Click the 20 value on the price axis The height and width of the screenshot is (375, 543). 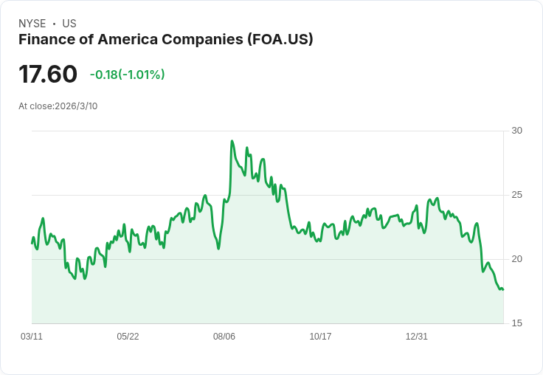tap(517, 259)
